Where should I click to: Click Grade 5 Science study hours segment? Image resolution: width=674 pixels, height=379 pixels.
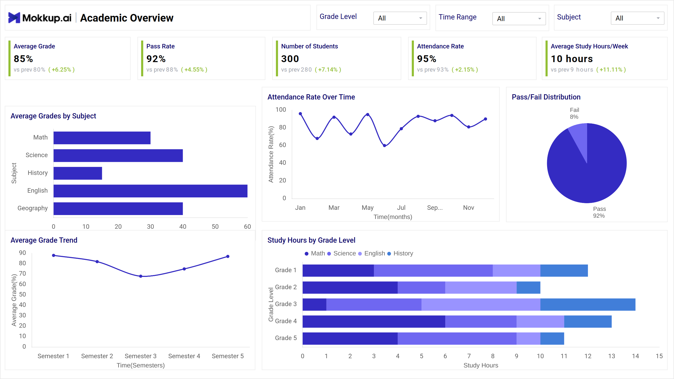click(457, 338)
